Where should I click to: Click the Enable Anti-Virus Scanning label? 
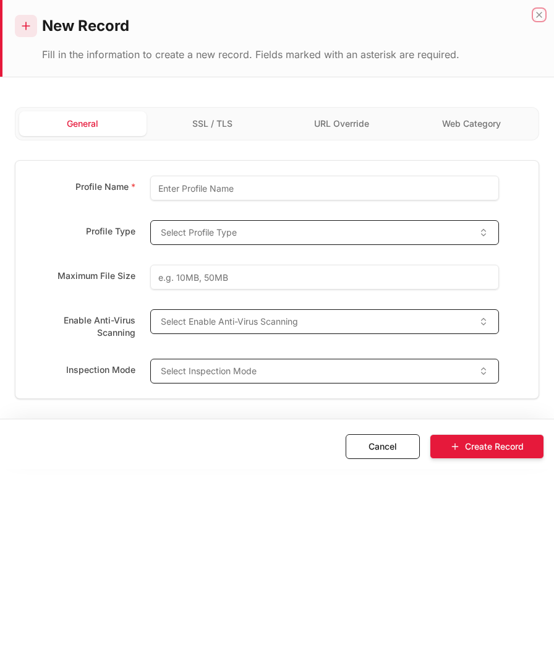point(99,327)
